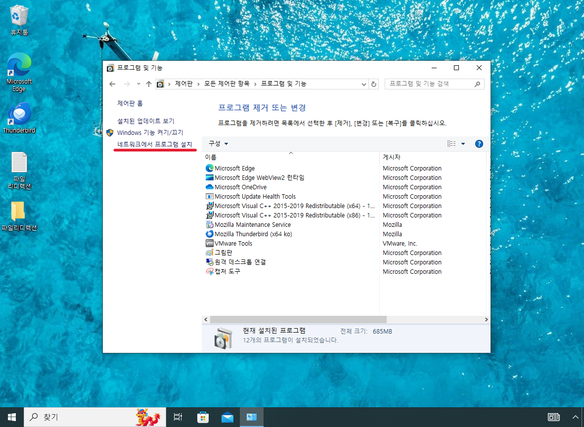The width and height of the screenshot is (584, 427).
Task: Click Task View button on taskbar
Action: [178, 417]
